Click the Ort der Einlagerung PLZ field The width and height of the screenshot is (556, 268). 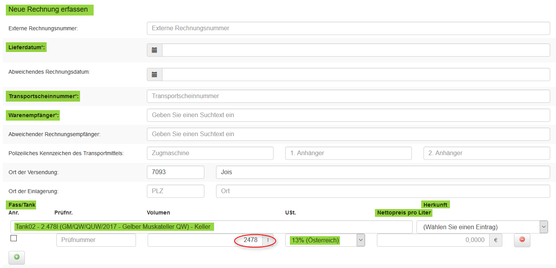(x=175, y=191)
